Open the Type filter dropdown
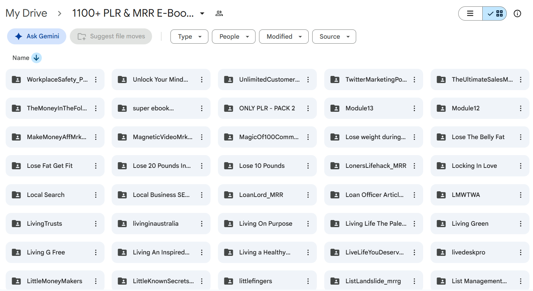The image size is (533, 291). coord(189,37)
